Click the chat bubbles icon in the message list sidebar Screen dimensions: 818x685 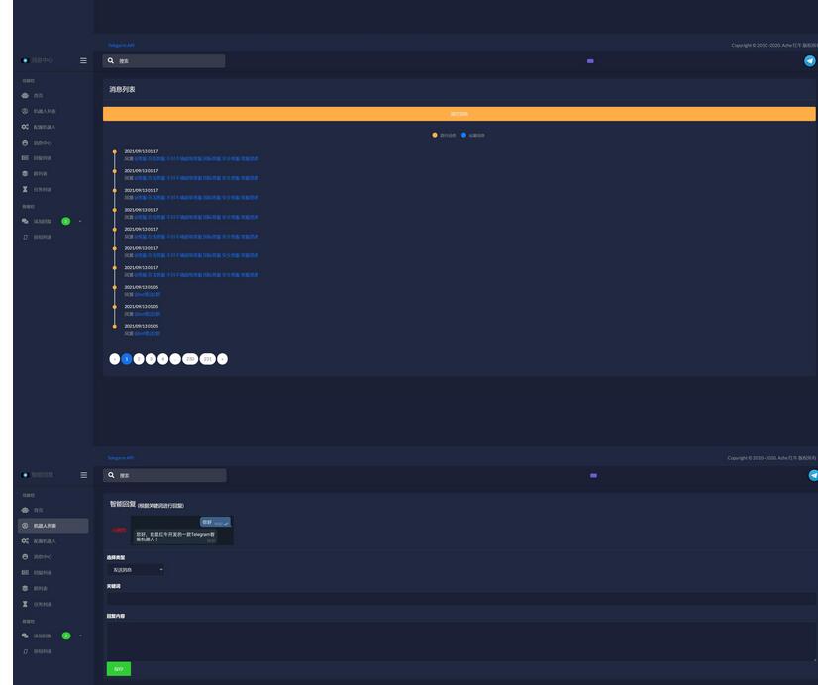click(x=25, y=221)
